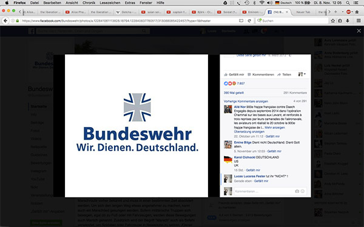
Task: Bookmark this page with the star icon
Action: (332, 21)
